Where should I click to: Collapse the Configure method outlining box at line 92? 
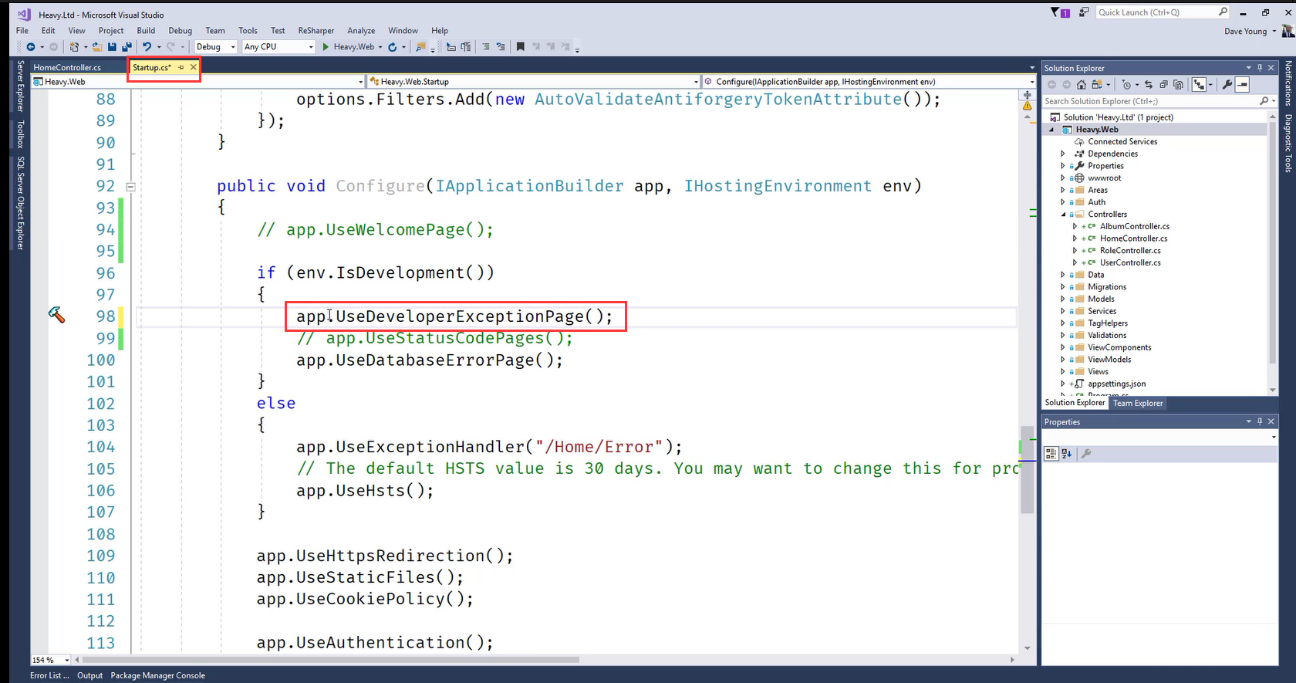tap(130, 186)
